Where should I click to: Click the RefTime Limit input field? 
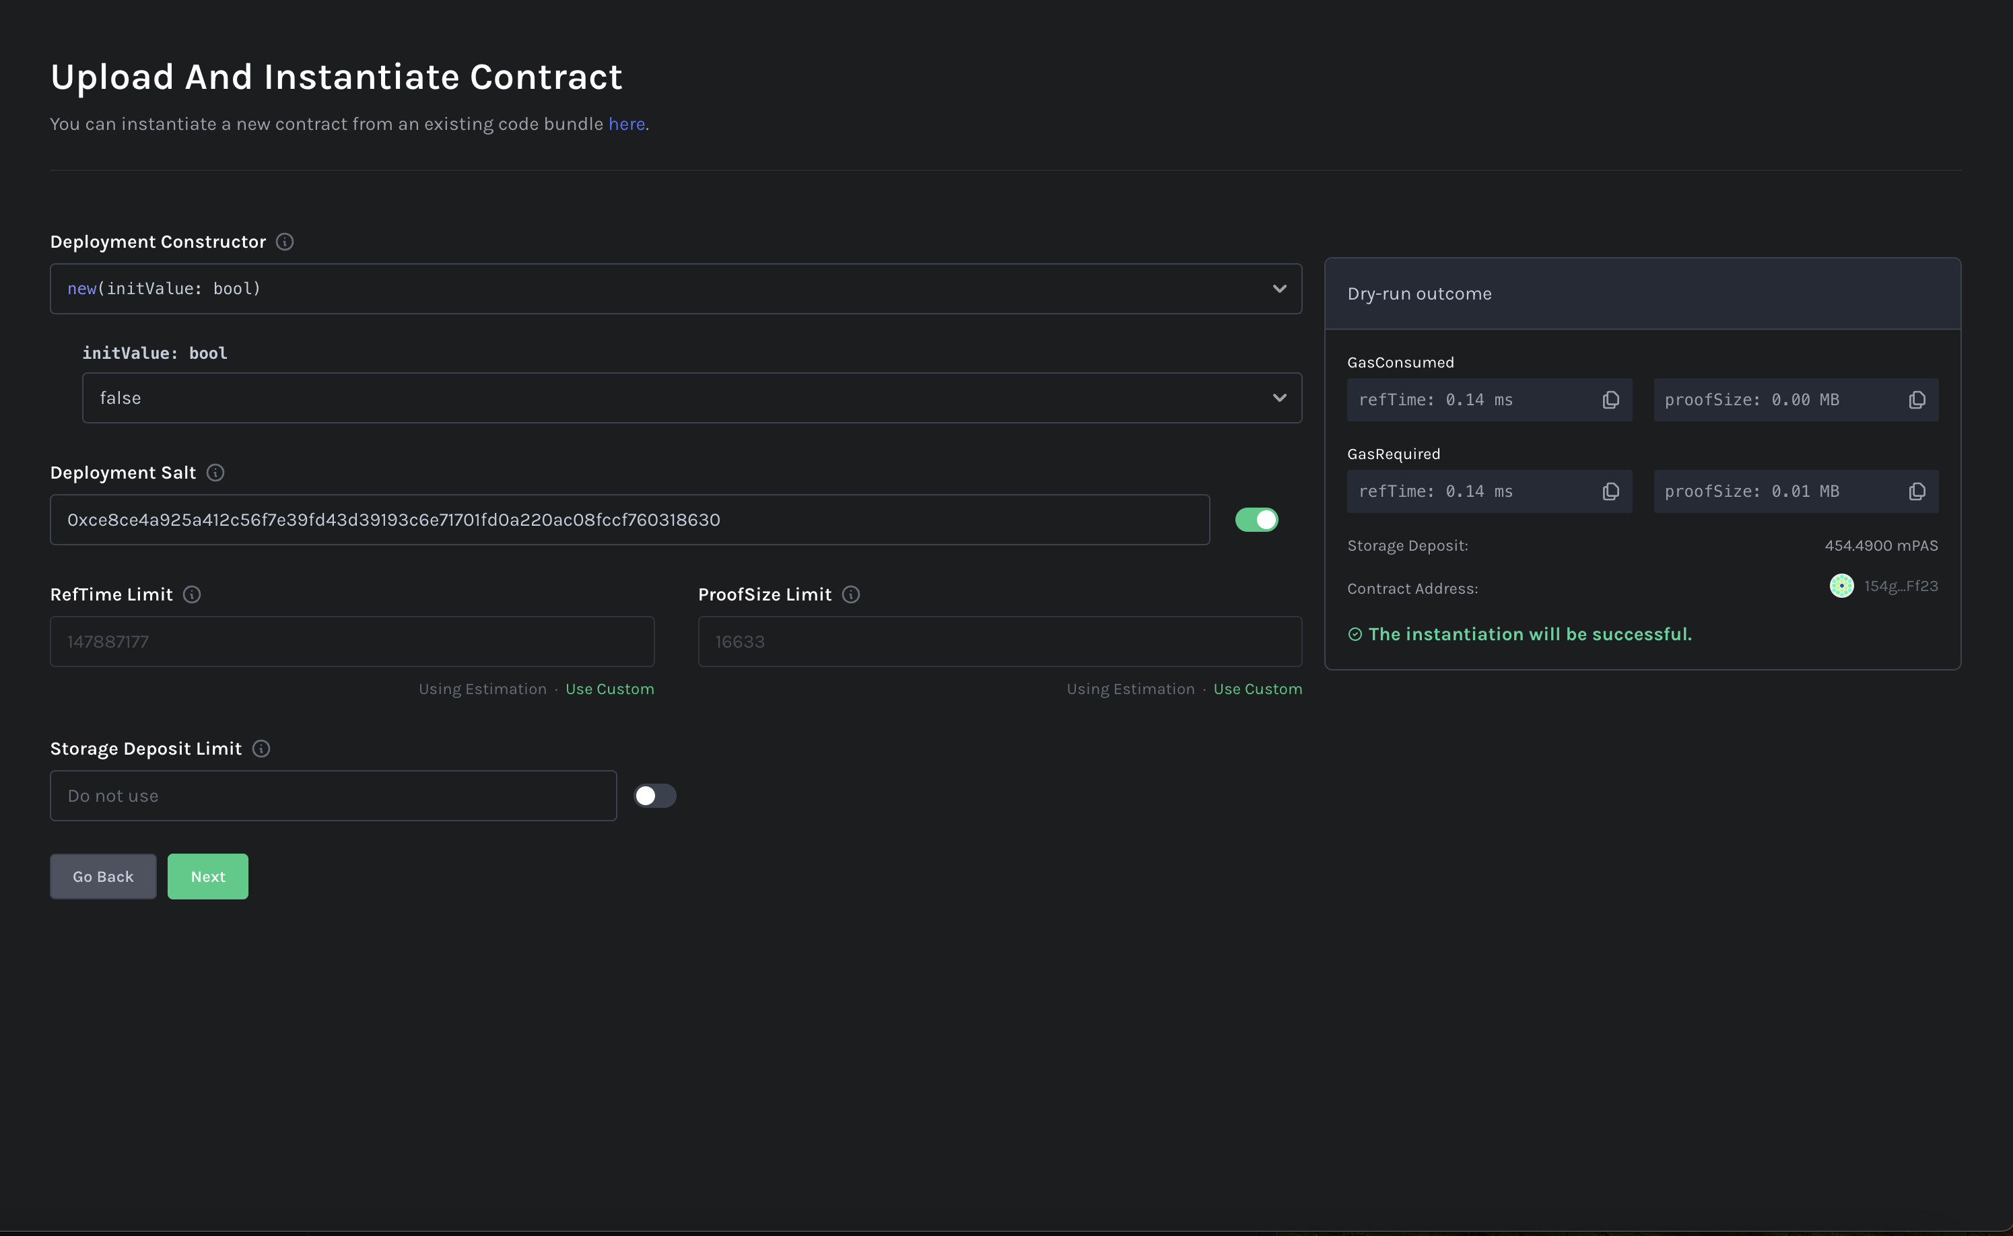pyautogui.click(x=352, y=642)
